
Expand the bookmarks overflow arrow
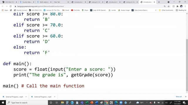click(x=156, y=10)
